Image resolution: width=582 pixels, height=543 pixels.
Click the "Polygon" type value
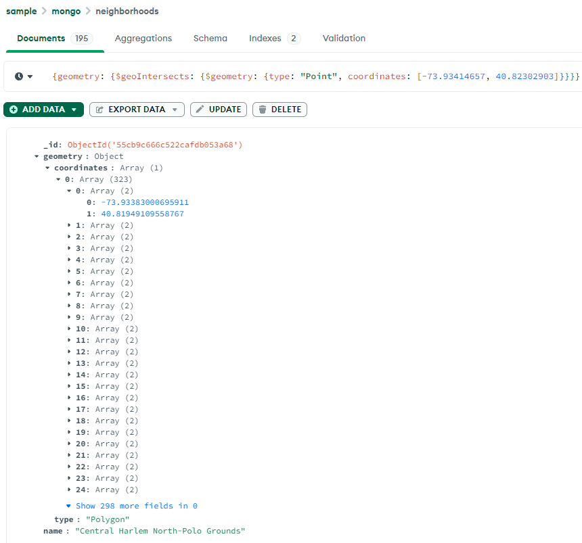(108, 519)
